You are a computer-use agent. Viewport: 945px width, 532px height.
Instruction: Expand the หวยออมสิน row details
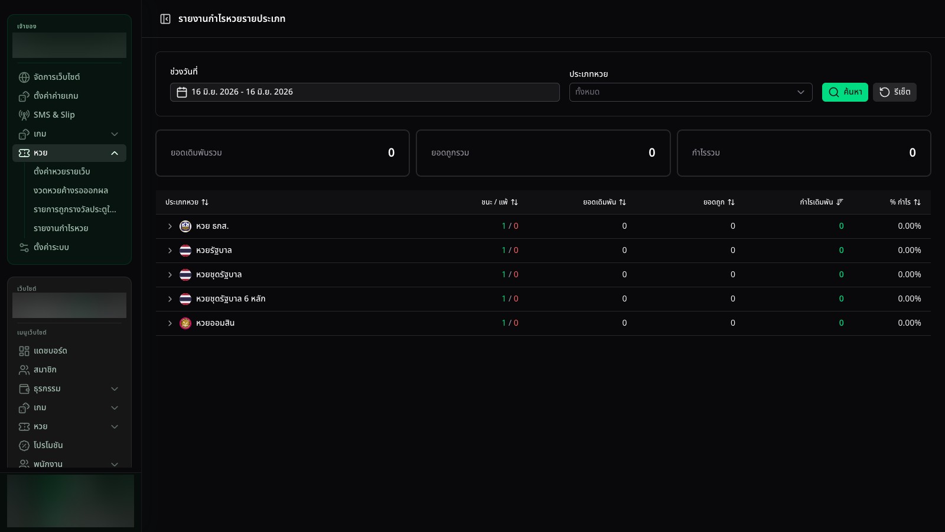(170, 323)
